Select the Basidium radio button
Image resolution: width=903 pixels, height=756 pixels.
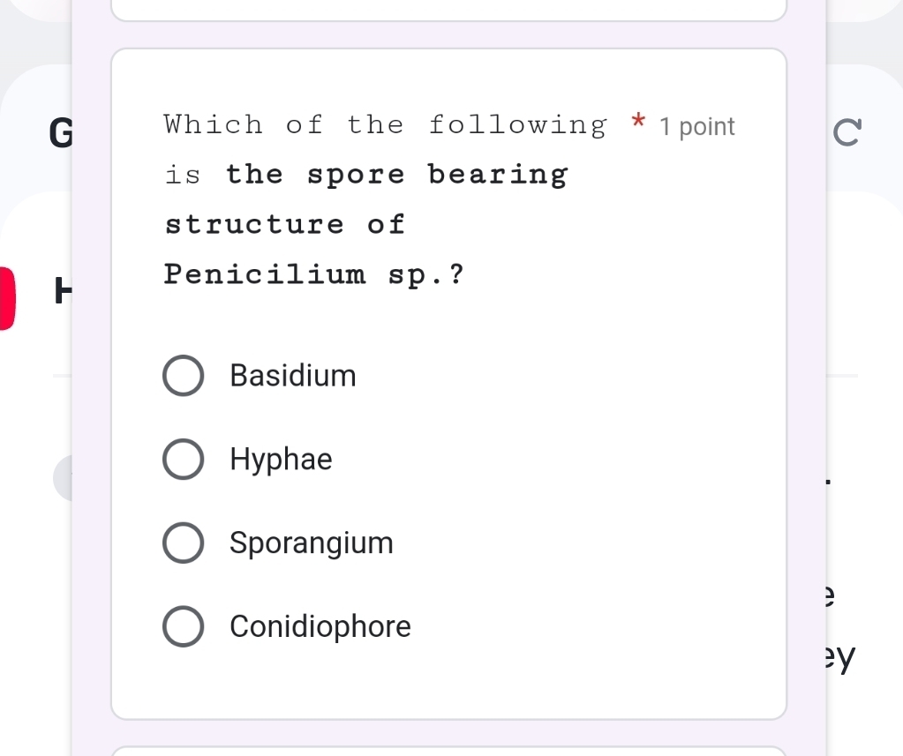point(183,376)
